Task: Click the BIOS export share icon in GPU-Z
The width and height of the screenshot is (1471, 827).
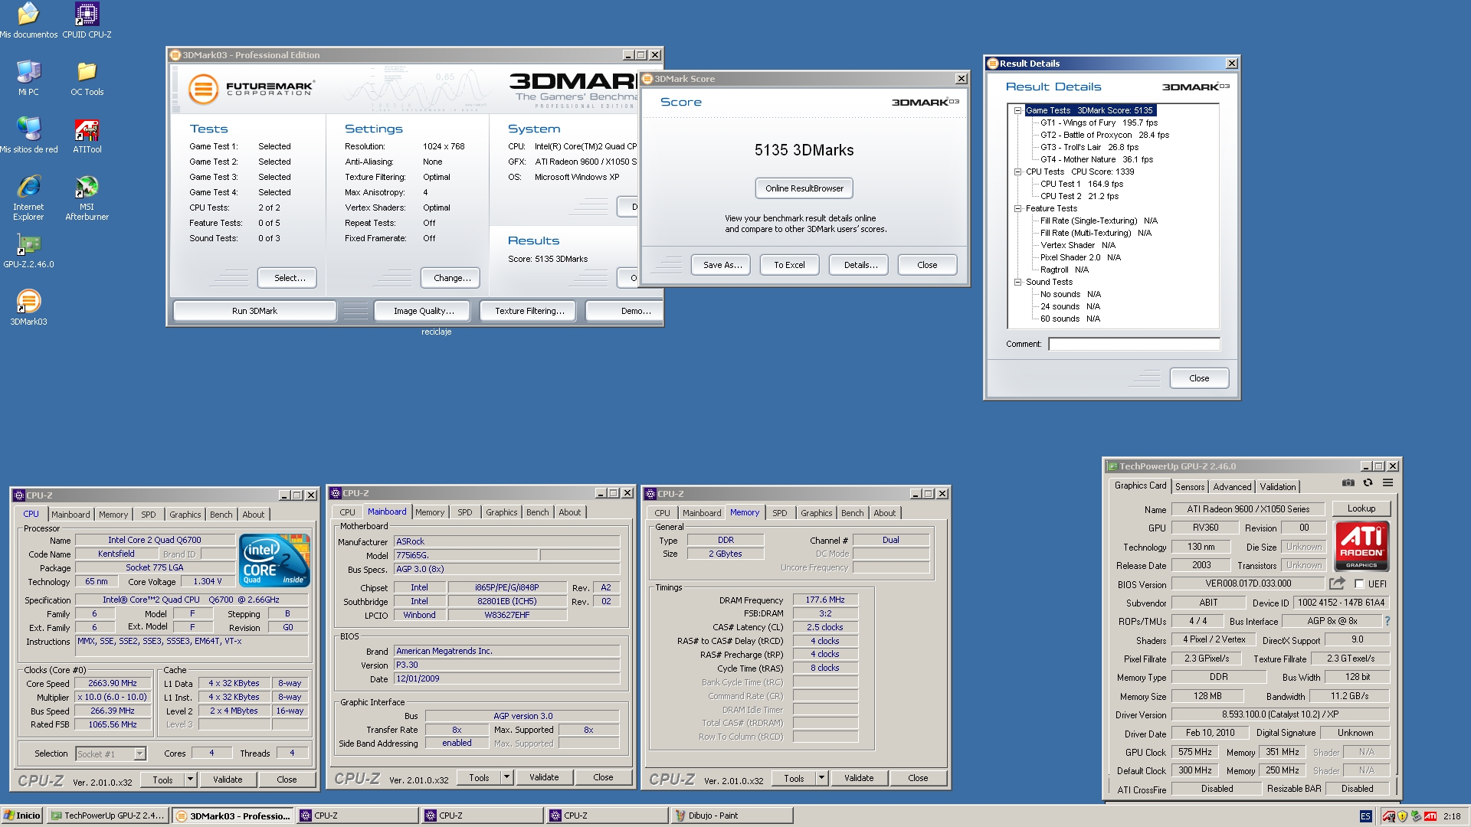Action: 1337,583
